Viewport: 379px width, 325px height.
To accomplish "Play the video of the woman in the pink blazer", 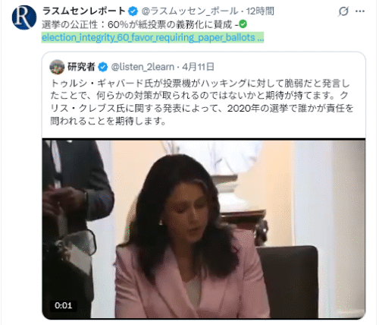I will click(x=204, y=229).
